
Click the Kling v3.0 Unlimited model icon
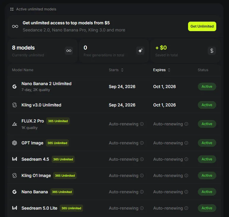click(x=15, y=105)
